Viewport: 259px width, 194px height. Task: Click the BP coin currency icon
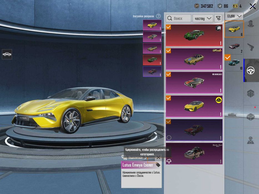pyautogui.click(x=197, y=6)
